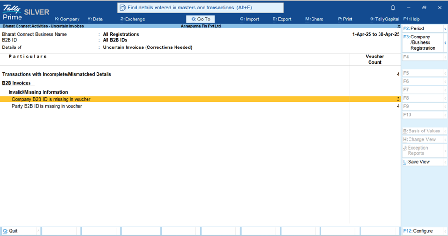Open the O: Import menu
Screen dimensions: 448x236
[249, 19]
